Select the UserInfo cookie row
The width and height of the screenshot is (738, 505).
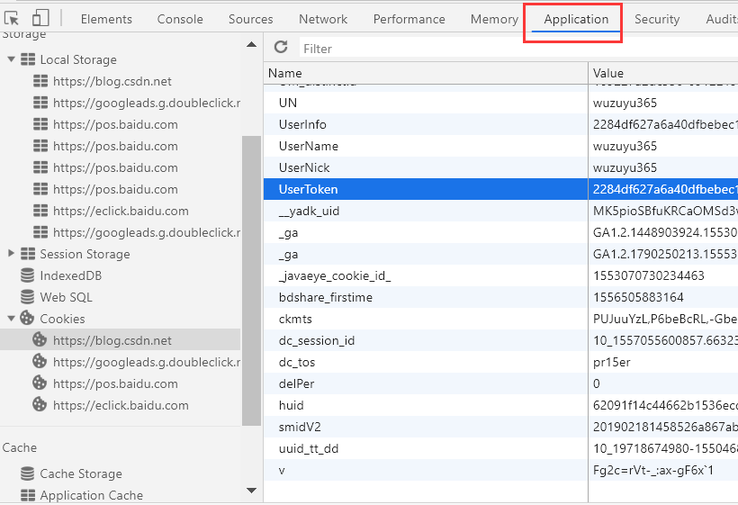(500, 124)
